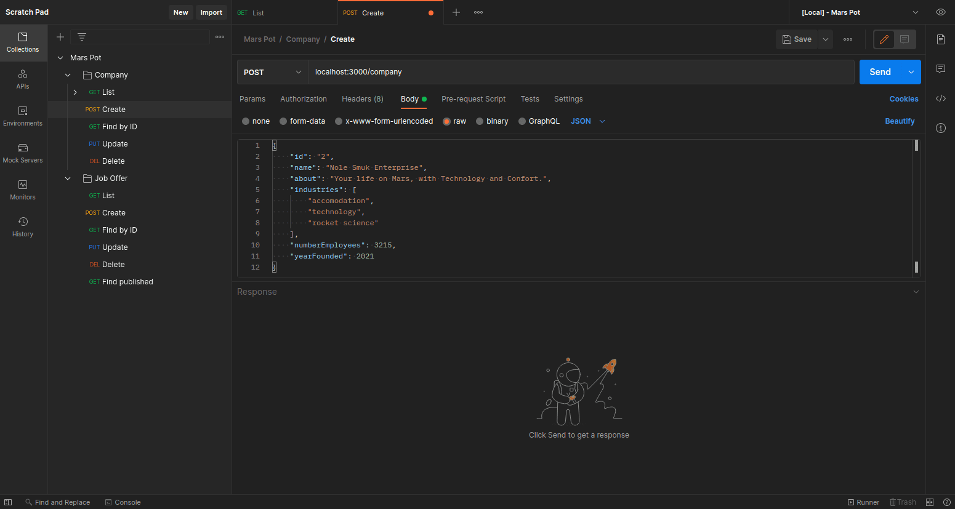Viewport: 955px width, 509px height.
Task: Switch to the Params tab
Action: pyautogui.click(x=252, y=99)
